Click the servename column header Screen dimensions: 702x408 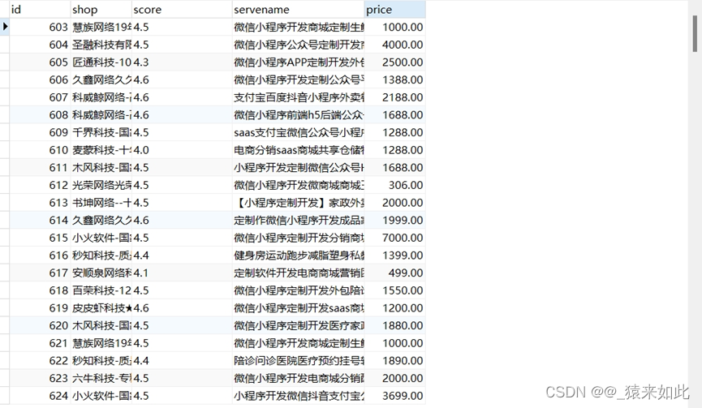[299, 10]
